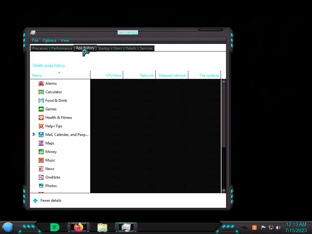
Task: Click the taskbar date 7/15/2023
Action: pyautogui.click(x=296, y=230)
